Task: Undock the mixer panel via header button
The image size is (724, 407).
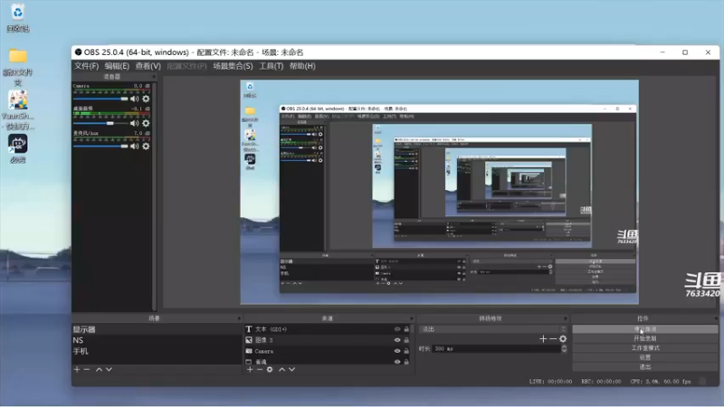Action: [x=154, y=77]
